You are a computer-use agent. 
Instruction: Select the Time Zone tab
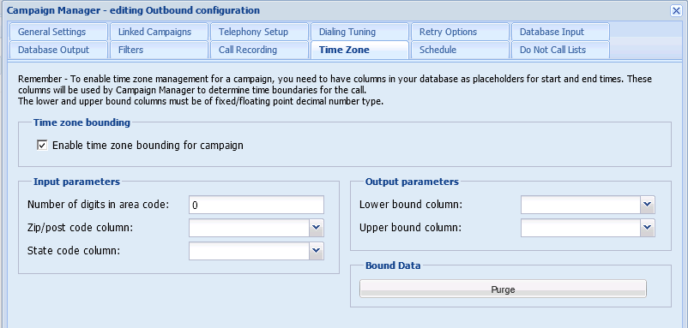click(359, 50)
